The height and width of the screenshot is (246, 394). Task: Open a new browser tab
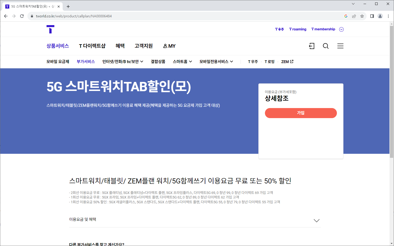(x=68, y=7)
